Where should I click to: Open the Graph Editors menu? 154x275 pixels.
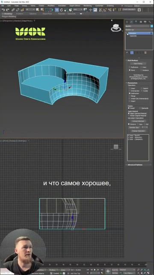click(75, 6)
